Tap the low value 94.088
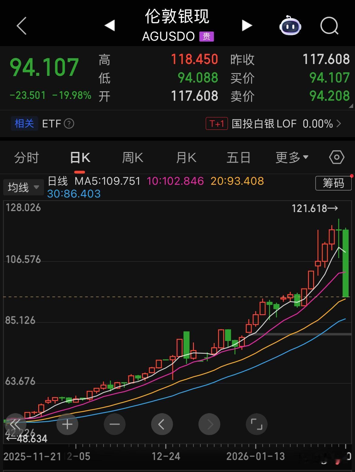This screenshot has height=472, width=355. pyautogui.click(x=198, y=78)
